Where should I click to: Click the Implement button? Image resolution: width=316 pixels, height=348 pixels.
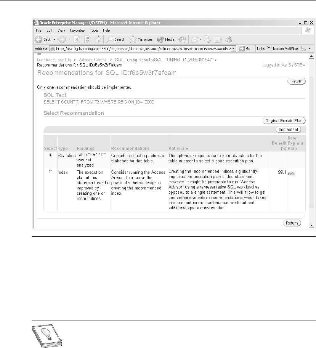[288, 130]
